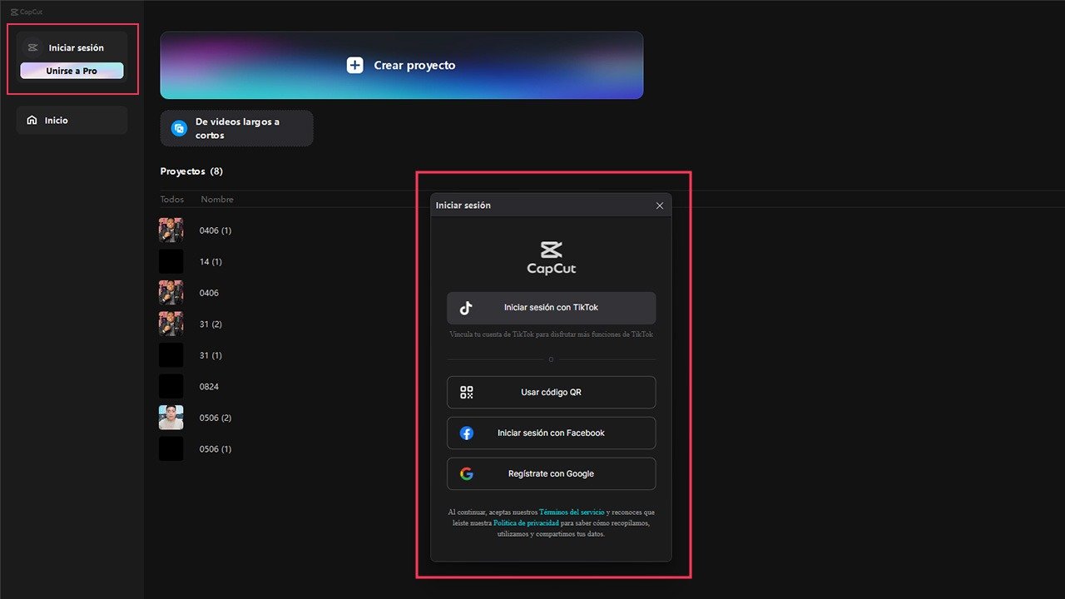Open Inicio from the sidebar

coord(55,120)
